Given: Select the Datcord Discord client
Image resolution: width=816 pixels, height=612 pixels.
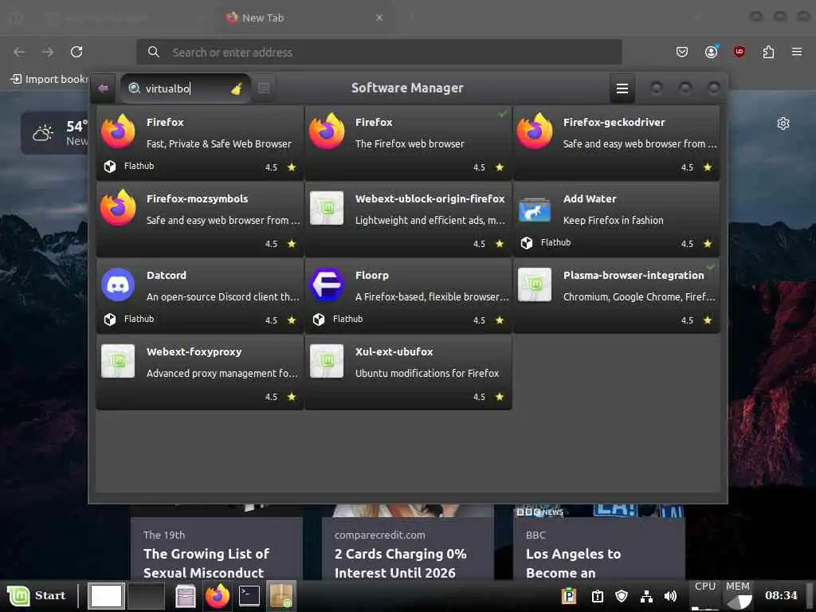Looking at the screenshot, I should (200, 296).
